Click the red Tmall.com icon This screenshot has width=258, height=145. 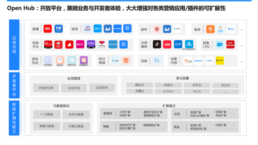pos(48,44)
